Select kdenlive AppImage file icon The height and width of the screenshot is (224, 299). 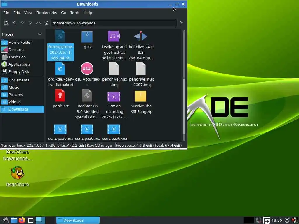tap(141, 36)
